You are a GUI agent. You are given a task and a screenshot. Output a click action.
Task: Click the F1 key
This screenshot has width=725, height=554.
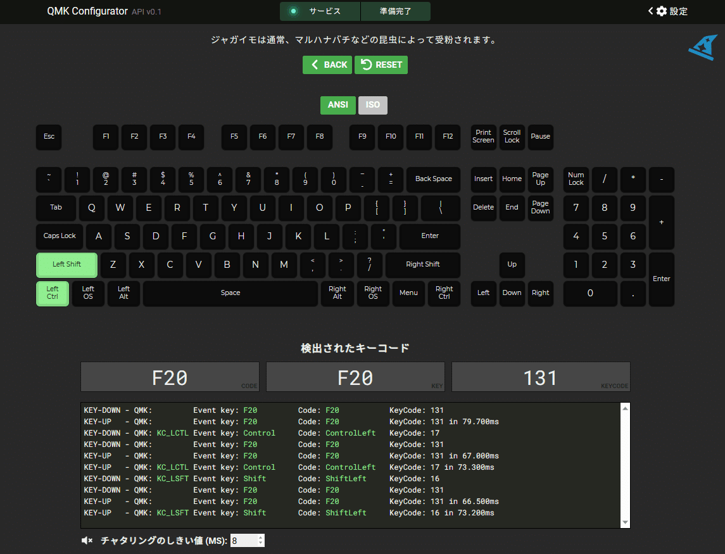click(106, 136)
